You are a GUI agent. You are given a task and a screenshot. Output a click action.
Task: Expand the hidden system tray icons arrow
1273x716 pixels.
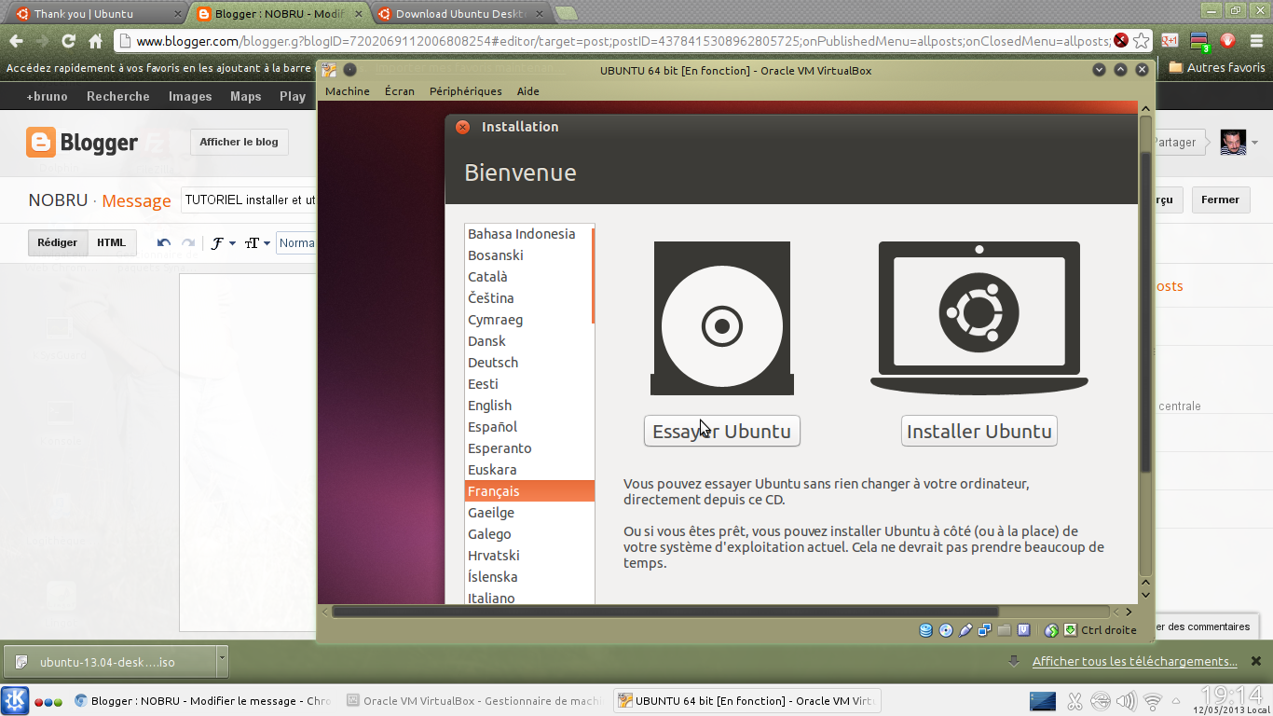coord(1176,701)
